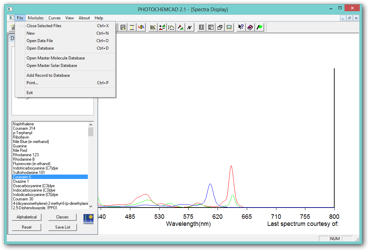The height and width of the screenshot is (251, 369).
Task: Click the context help arrow-question icon
Action: pyautogui.click(x=241, y=27)
